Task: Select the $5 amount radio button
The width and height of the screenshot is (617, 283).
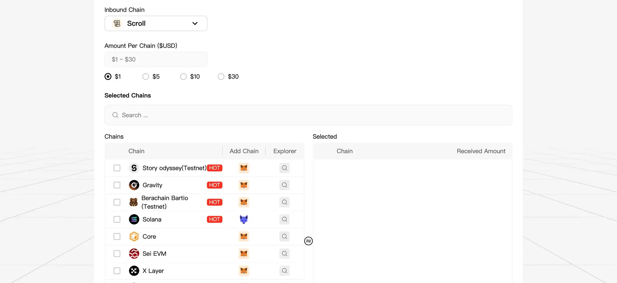Action: click(x=146, y=76)
